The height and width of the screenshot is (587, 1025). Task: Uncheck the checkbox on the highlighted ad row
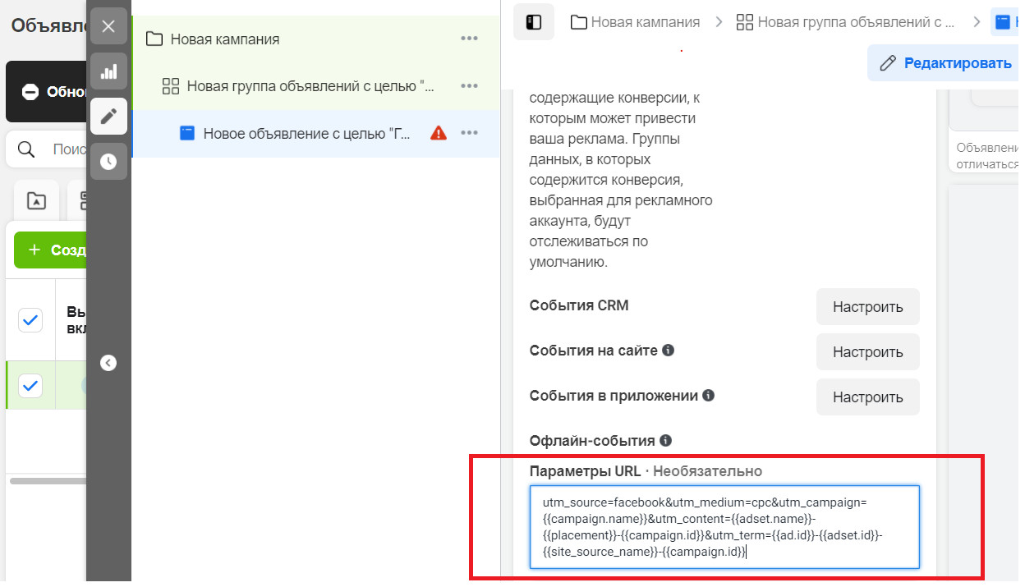pos(30,383)
